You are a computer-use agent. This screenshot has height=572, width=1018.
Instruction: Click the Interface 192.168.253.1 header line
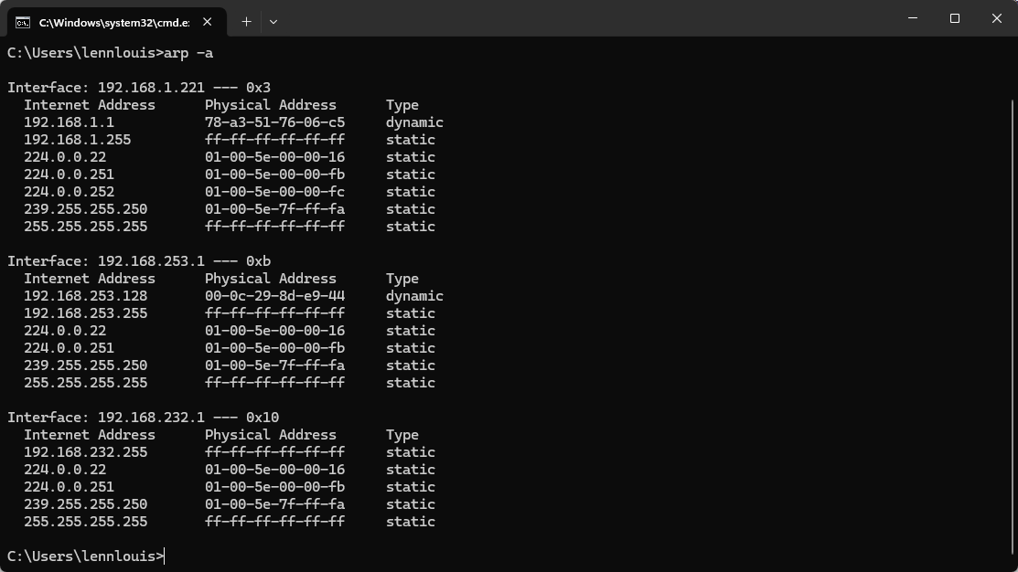139,261
